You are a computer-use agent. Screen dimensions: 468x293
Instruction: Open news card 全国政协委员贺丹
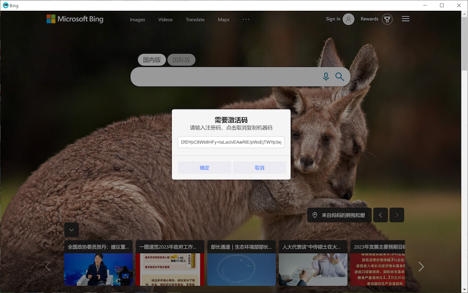pyautogui.click(x=98, y=263)
